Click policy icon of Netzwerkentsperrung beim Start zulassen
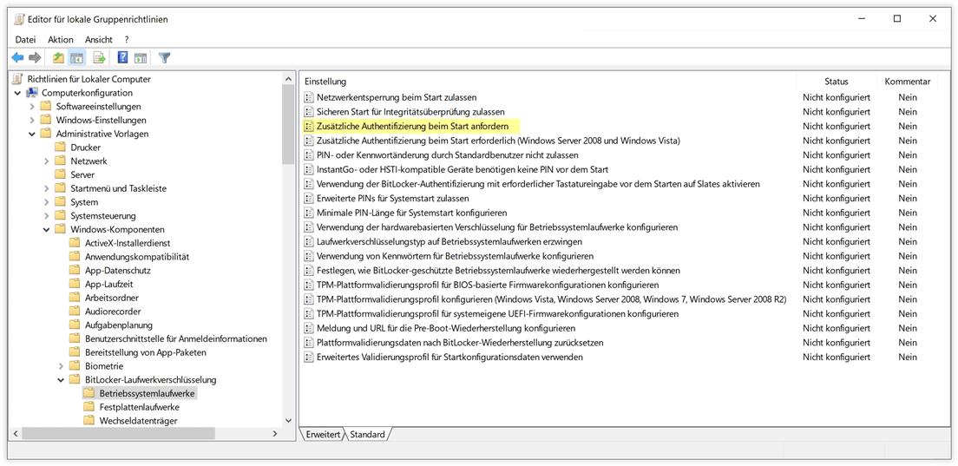This screenshot has width=958, height=466. pos(309,97)
